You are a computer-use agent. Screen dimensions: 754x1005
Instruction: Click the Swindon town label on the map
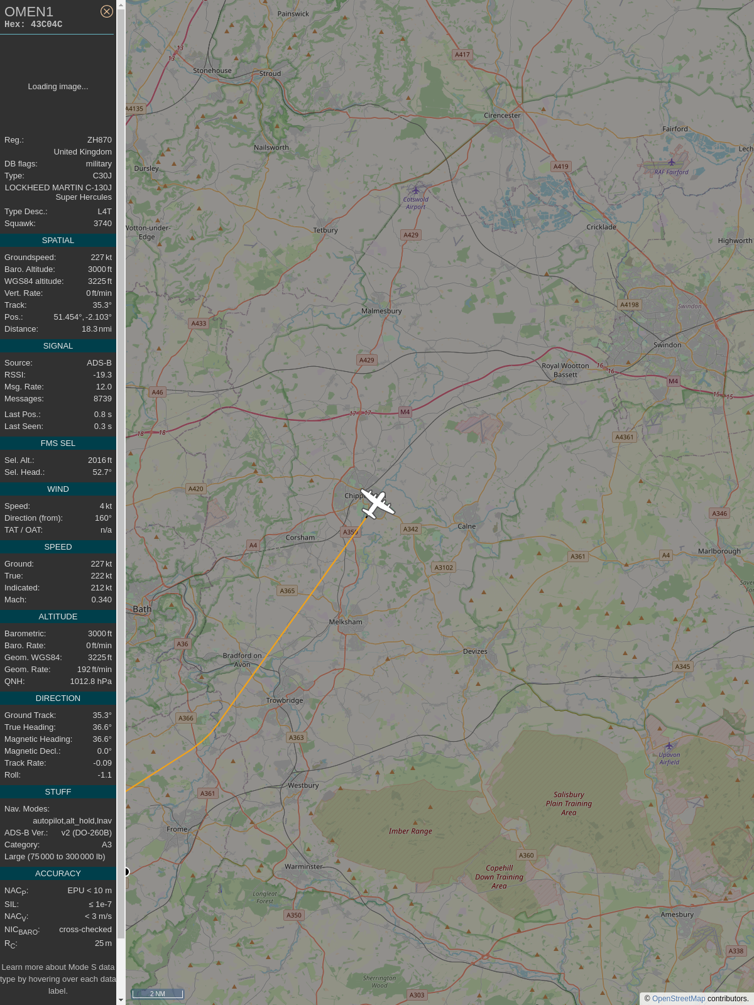(667, 345)
